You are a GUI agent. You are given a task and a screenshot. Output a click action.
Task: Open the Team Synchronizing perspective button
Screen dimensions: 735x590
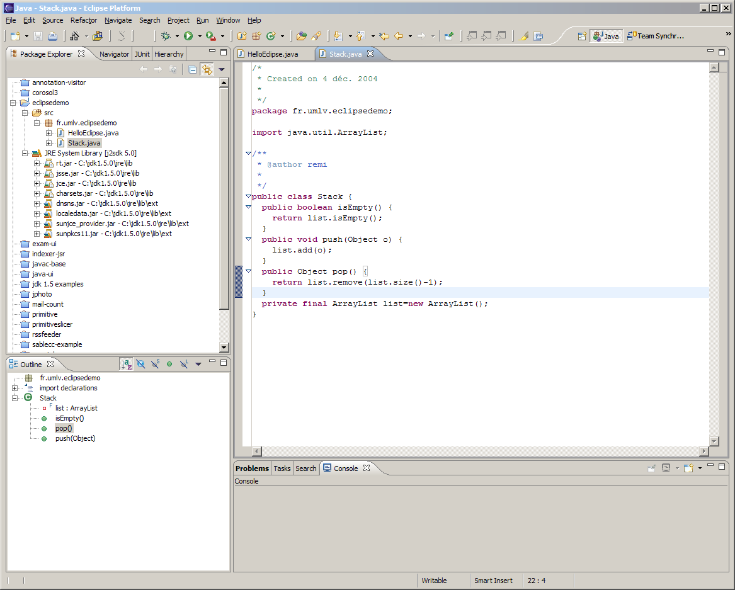(x=656, y=37)
